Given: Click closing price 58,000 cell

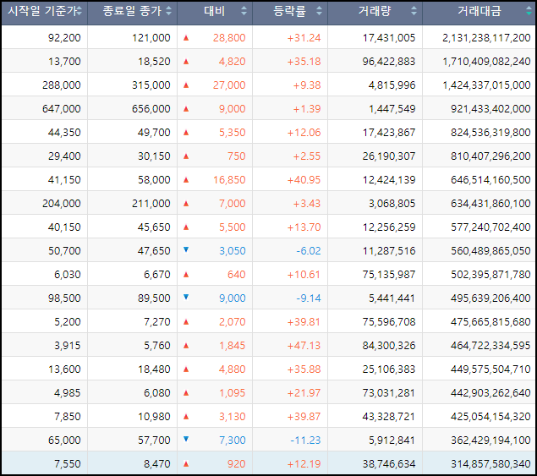Looking at the screenshot, I should point(154,179).
